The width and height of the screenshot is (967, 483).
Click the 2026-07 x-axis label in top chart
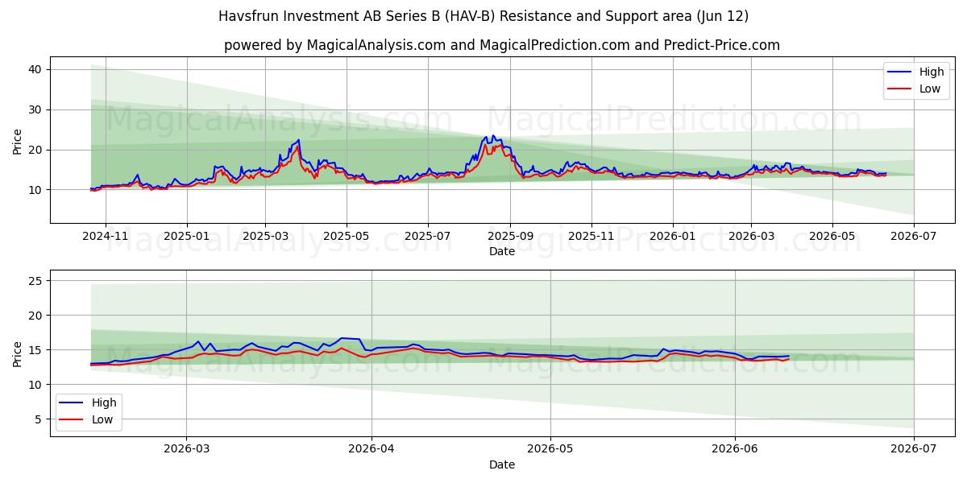914,237
